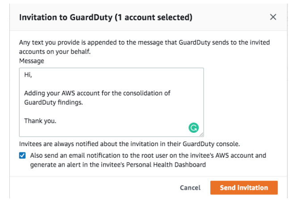Click the message box resize handle corner
The image size is (300, 209).
click(x=202, y=134)
